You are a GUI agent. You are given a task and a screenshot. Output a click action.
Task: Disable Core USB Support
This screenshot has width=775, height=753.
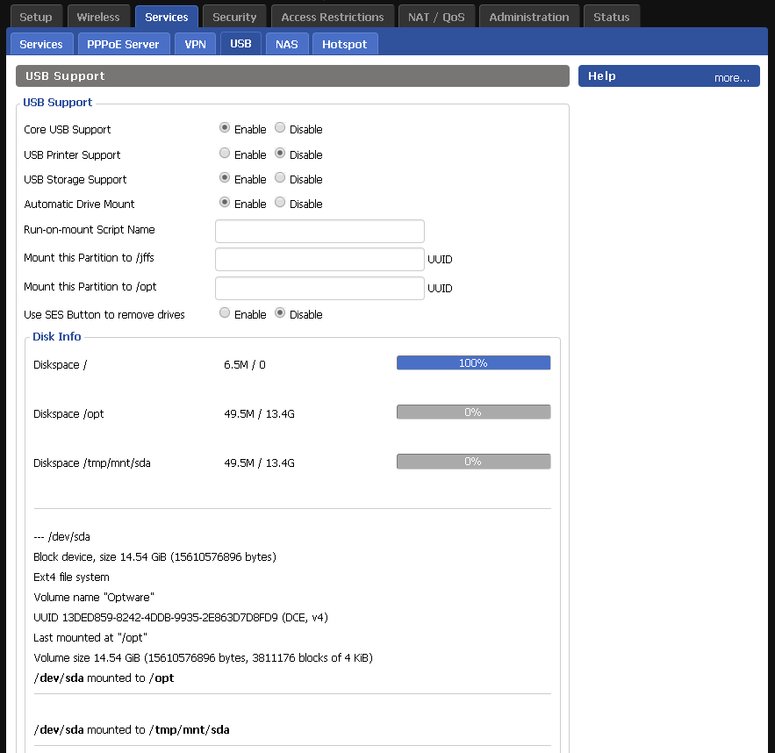click(280, 128)
